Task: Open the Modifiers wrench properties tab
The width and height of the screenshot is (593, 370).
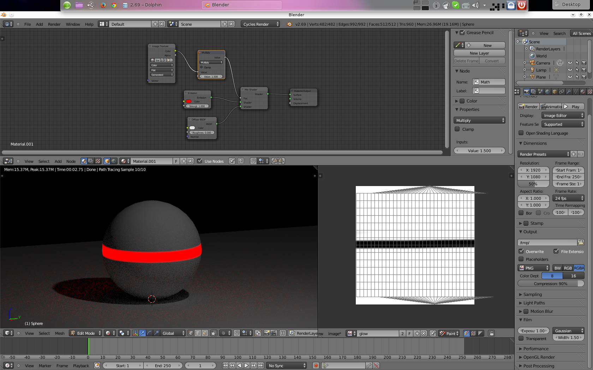Action: [569, 92]
